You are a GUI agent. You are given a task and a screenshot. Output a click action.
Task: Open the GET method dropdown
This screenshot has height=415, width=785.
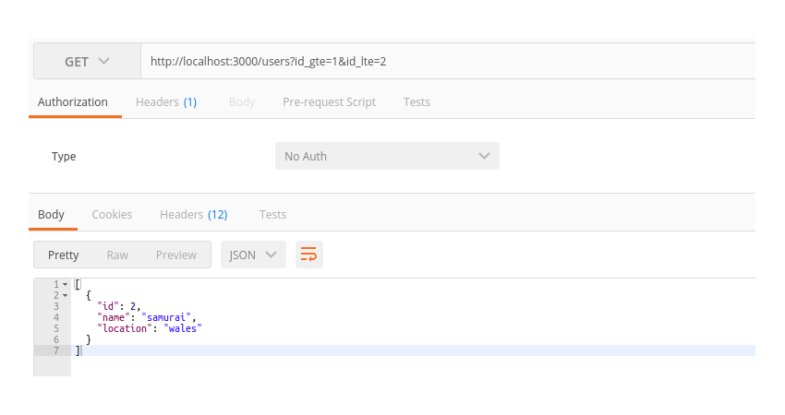tap(87, 62)
